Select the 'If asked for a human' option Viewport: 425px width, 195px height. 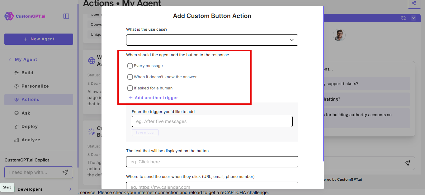(130, 88)
